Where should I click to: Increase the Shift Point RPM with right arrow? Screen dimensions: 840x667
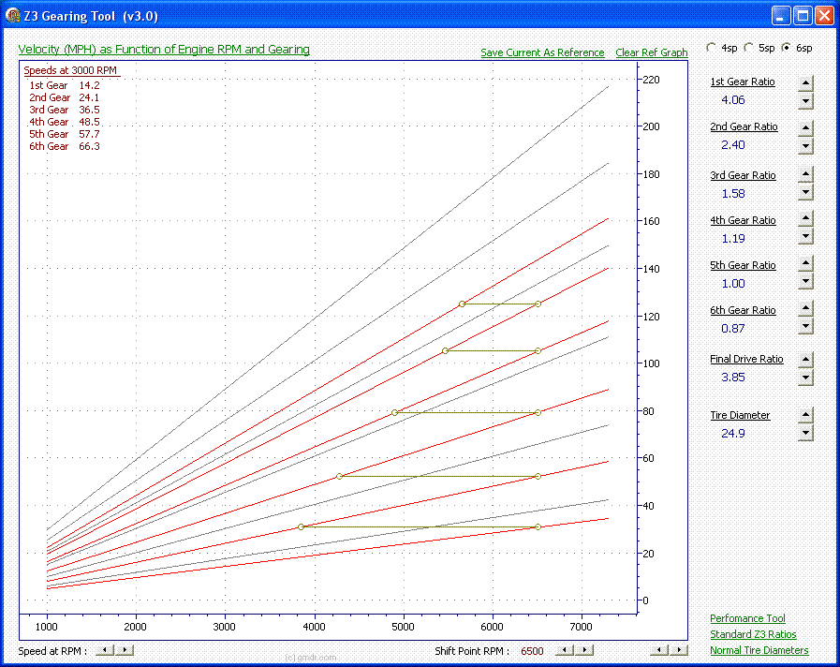click(584, 649)
